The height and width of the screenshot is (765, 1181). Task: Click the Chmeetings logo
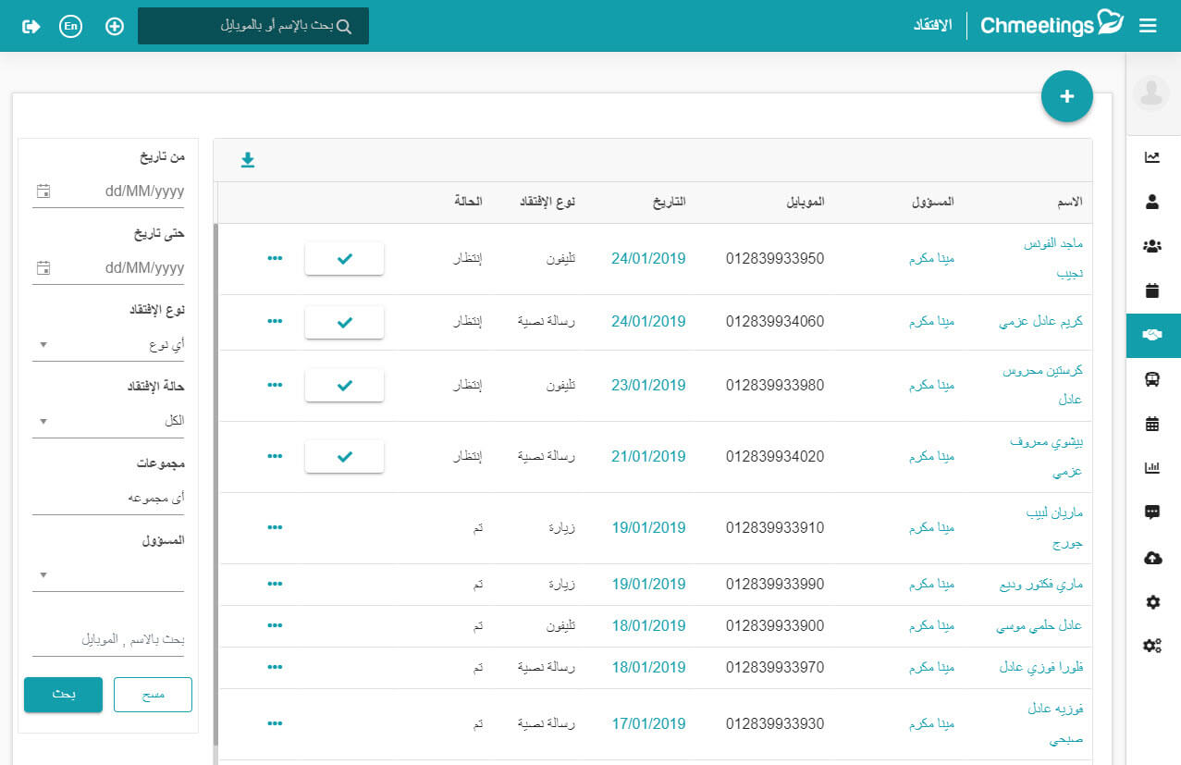(x=1052, y=25)
